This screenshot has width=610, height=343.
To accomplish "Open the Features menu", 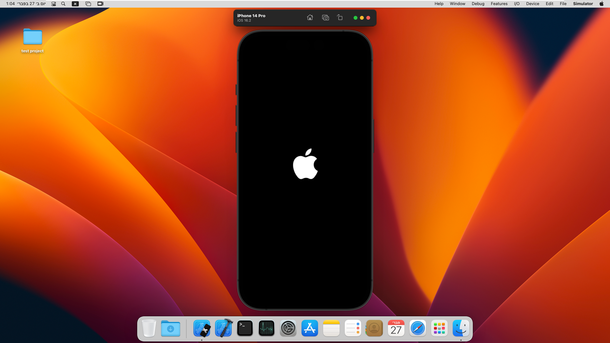I will tap(499, 4).
